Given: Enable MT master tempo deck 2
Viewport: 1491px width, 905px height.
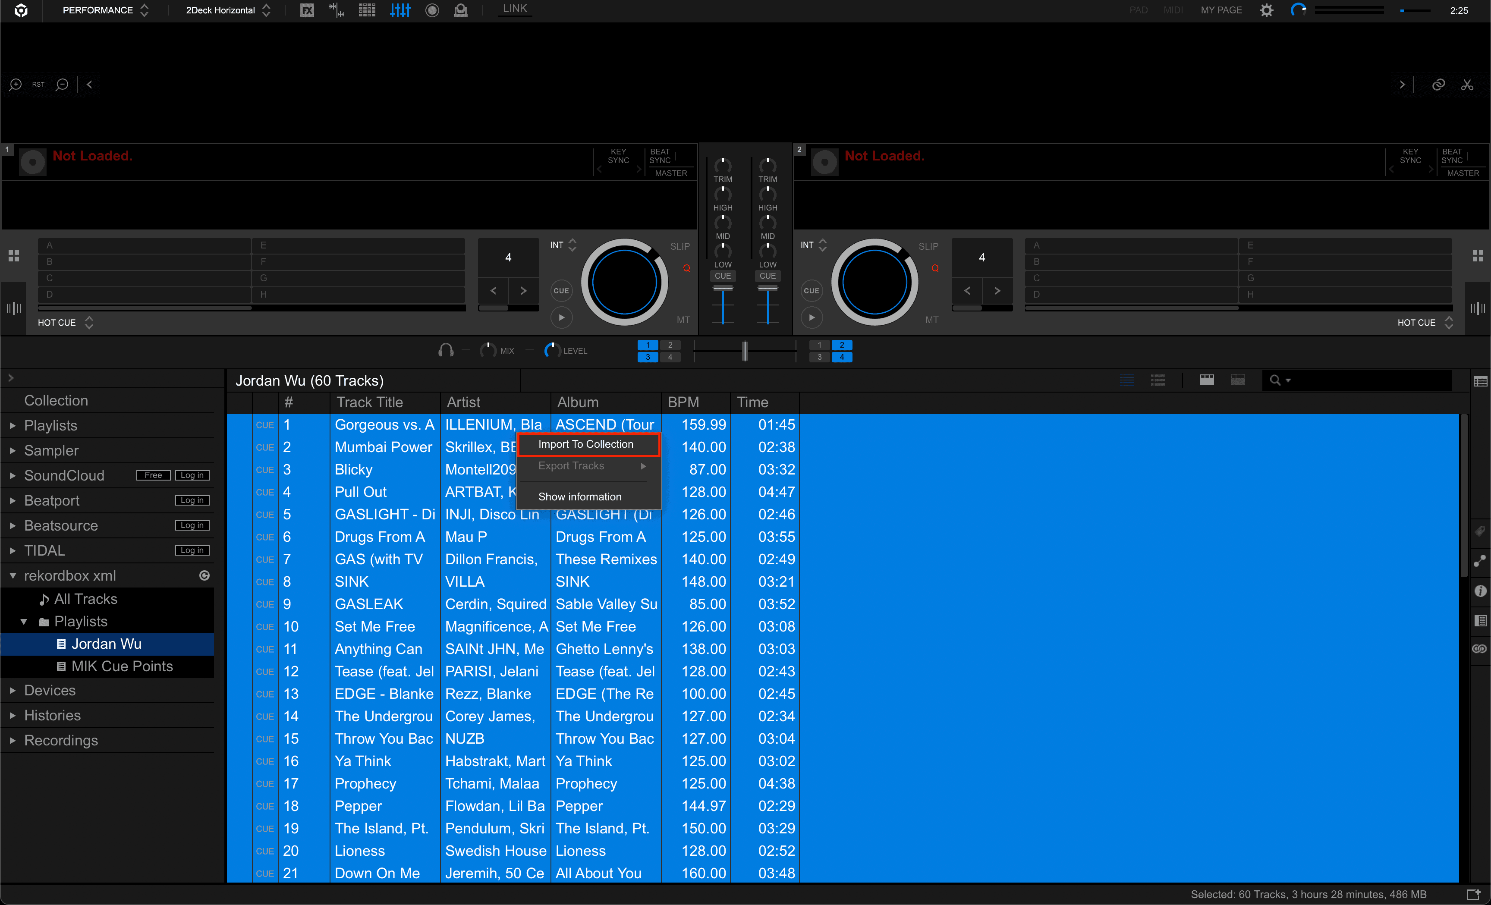Looking at the screenshot, I should pyautogui.click(x=932, y=319).
